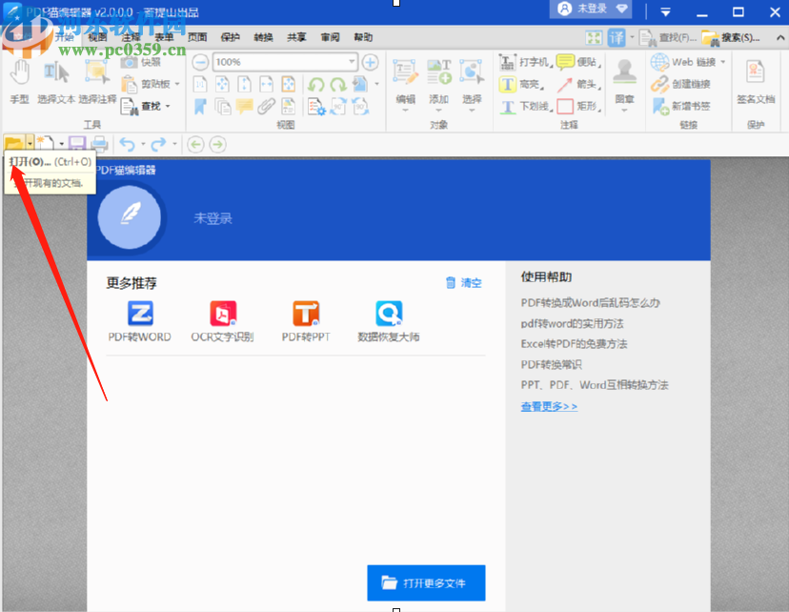
Task: Open the 帮助 ribbon tab
Action: point(363,37)
